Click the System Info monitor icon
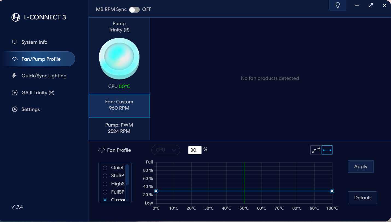Viewport: 391px width, 222px height. pyautogui.click(x=14, y=42)
